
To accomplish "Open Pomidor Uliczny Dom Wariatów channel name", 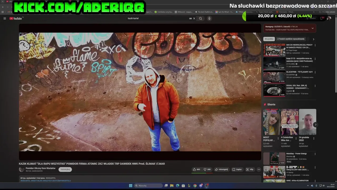I will pos(41,168).
